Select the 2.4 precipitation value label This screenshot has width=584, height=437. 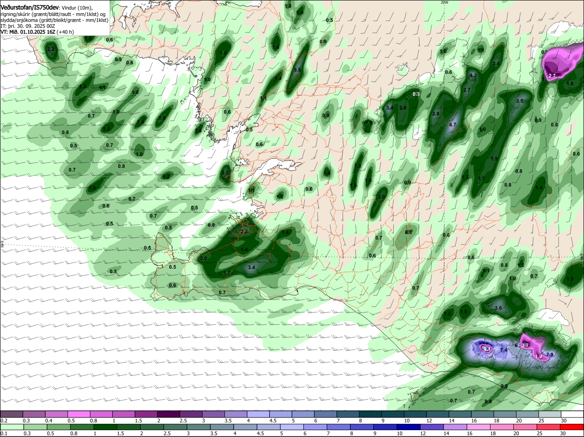click(496, 63)
